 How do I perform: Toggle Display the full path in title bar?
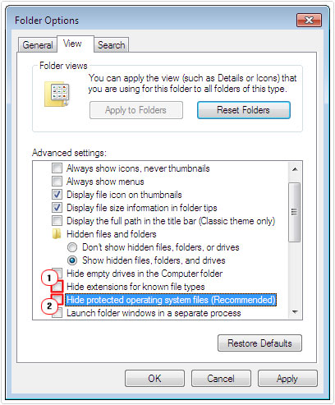pyautogui.click(x=57, y=220)
